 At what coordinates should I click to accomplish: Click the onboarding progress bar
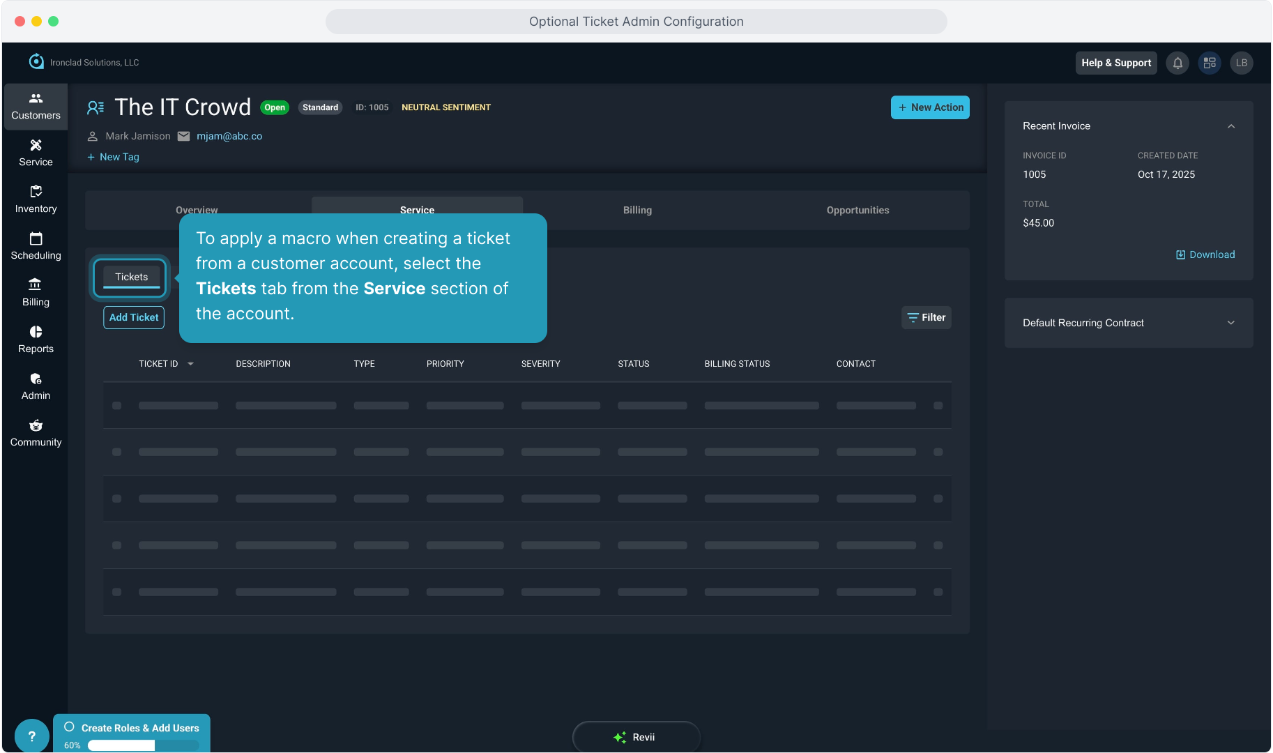tap(143, 745)
